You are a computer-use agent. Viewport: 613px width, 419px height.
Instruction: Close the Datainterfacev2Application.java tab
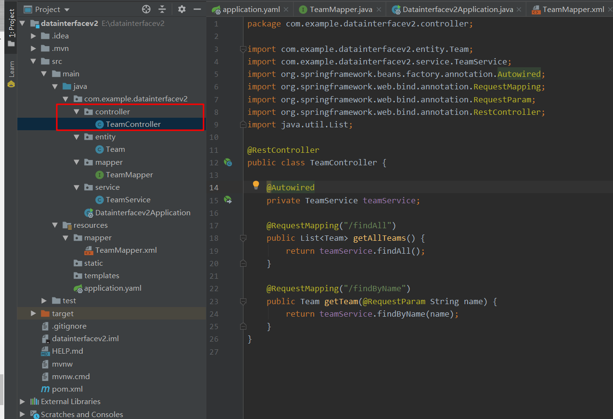[519, 10]
